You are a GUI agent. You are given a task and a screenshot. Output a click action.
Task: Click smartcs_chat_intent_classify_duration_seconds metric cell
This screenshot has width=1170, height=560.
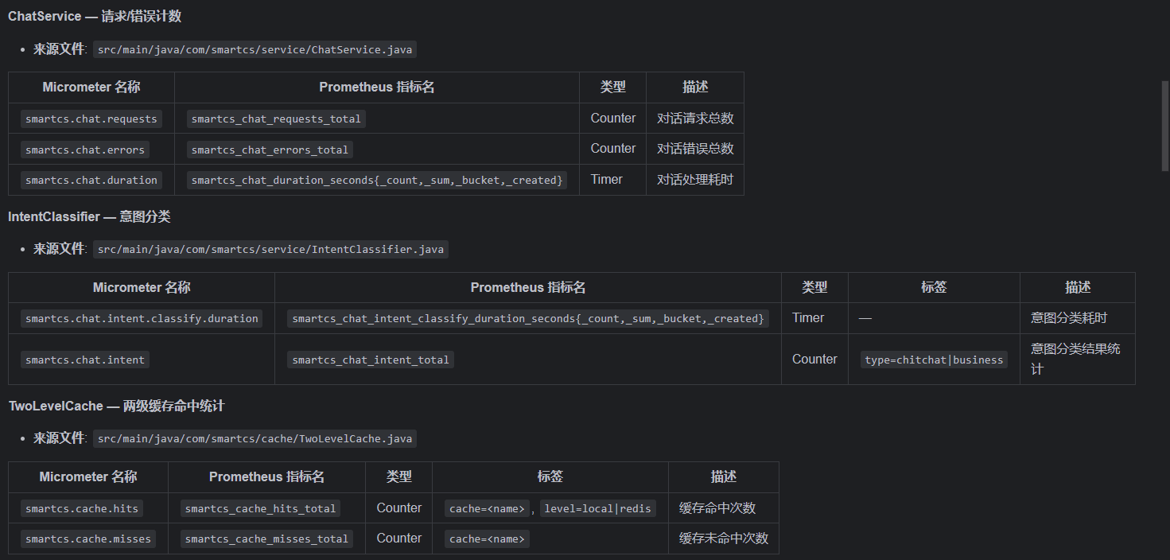[x=528, y=318]
